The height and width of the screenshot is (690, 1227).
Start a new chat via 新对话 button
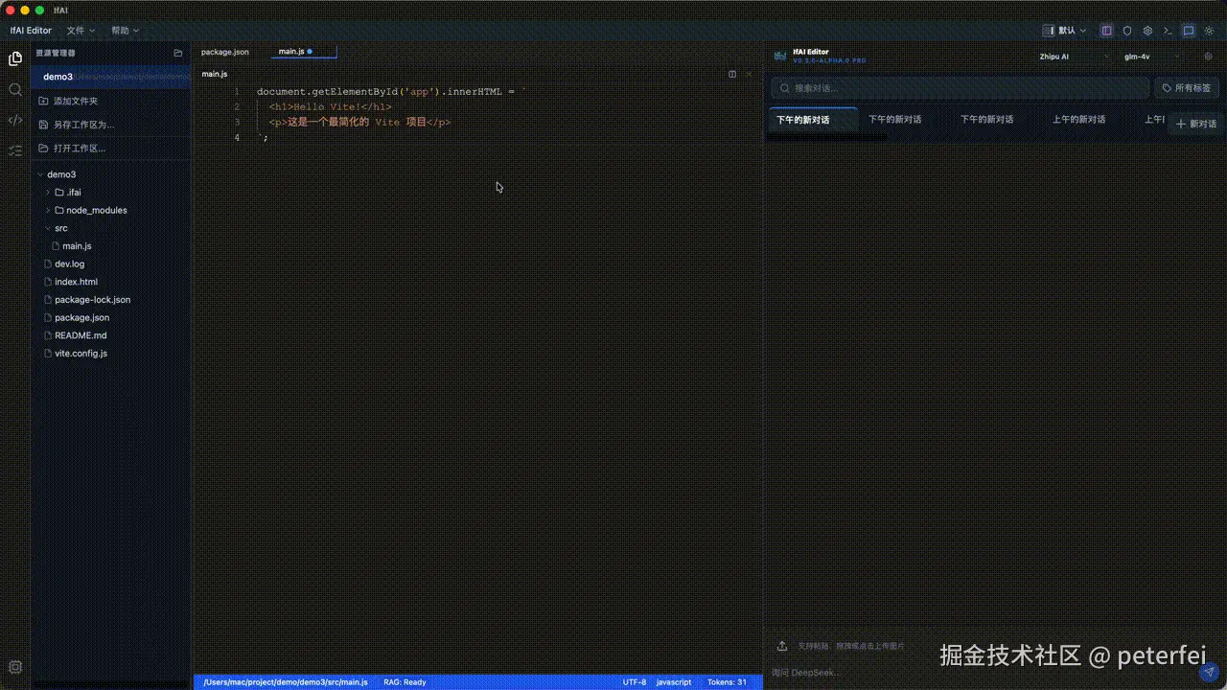pyautogui.click(x=1195, y=124)
